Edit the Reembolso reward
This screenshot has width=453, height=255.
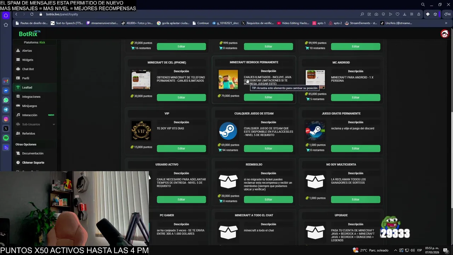pyautogui.click(x=268, y=199)
